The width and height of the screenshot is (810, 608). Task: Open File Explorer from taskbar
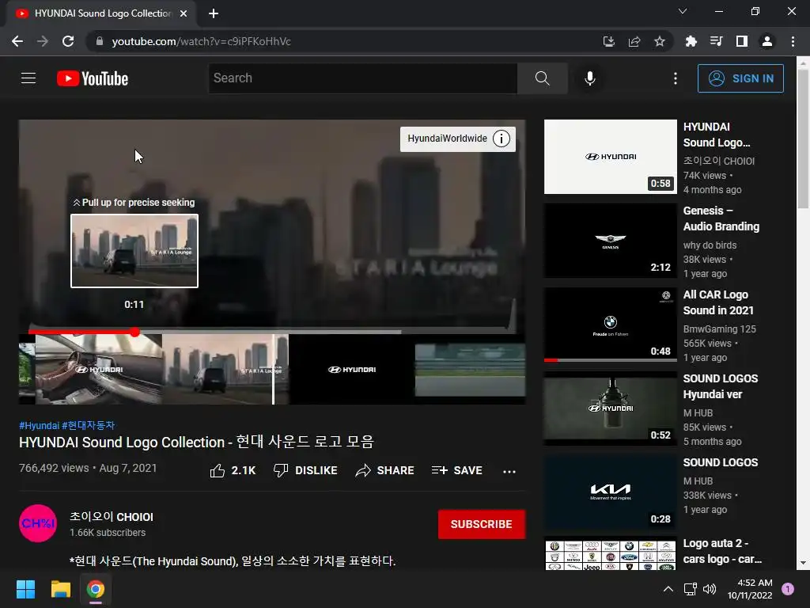click(60, 589)
